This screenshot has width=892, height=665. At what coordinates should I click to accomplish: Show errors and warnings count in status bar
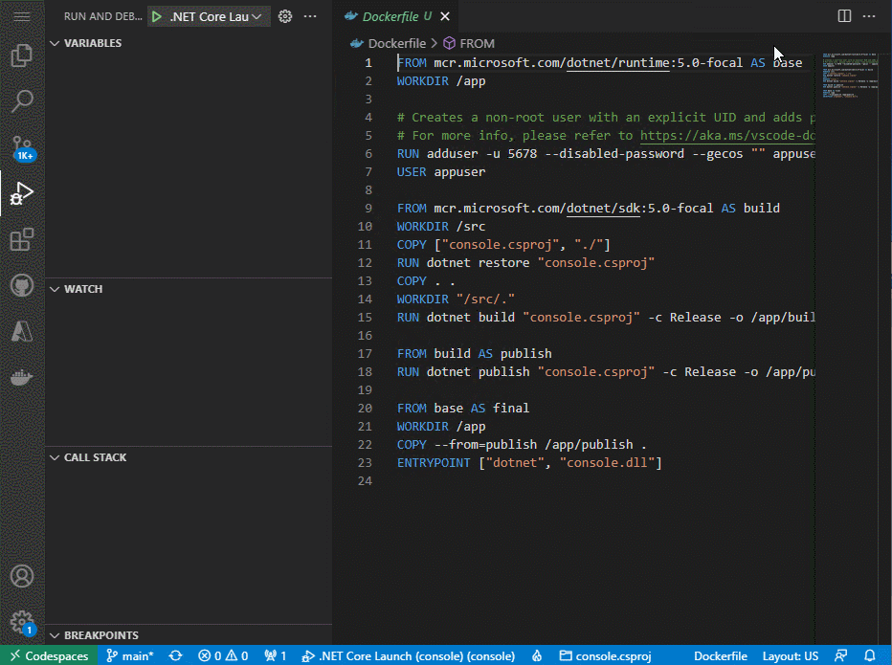tap(222, 655)
